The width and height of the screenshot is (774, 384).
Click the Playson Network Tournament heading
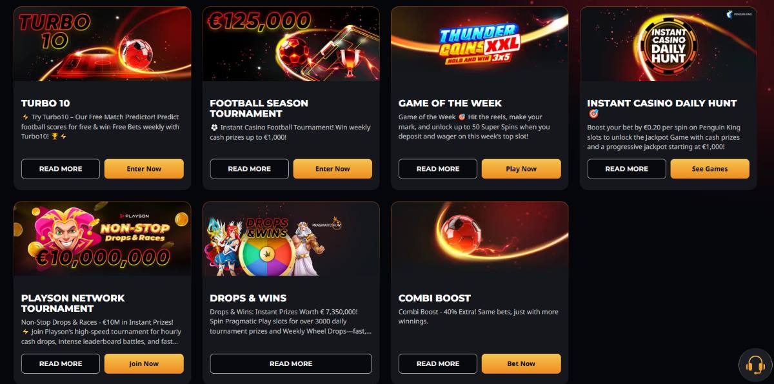[73, 303]
